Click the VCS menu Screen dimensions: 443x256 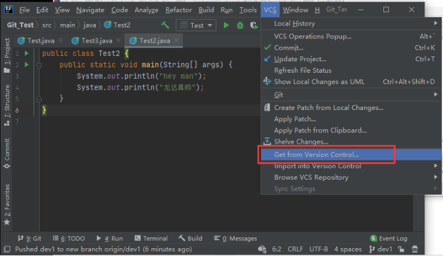click(x=270, y=10)
